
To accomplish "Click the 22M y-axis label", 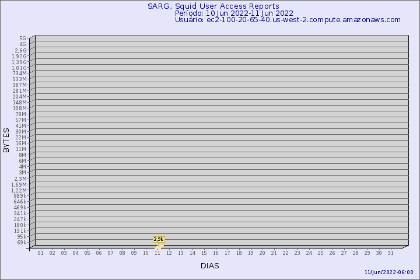I will point(20,138).
